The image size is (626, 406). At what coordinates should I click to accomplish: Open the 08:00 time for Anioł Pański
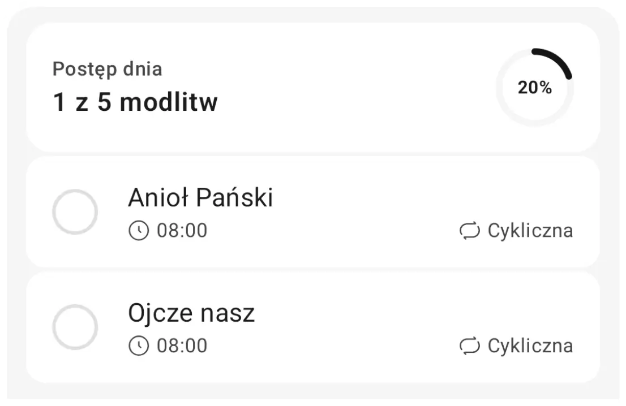182,230
